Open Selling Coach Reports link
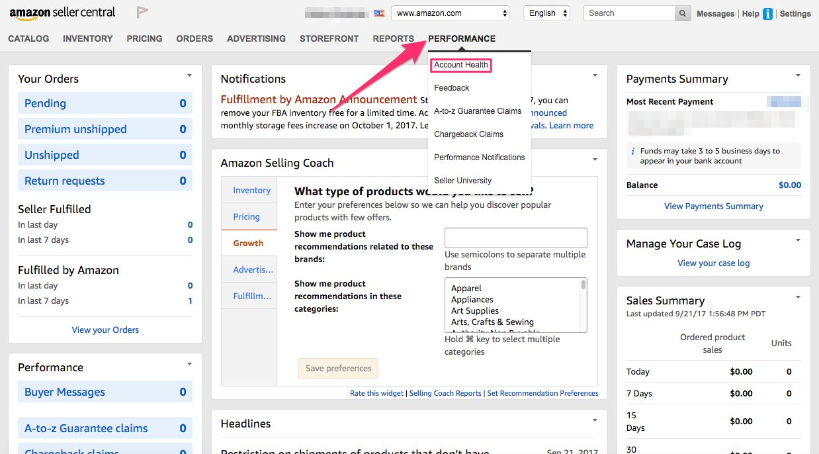The height and width of the screenshot is (454, 819). (x=445, y=393)
